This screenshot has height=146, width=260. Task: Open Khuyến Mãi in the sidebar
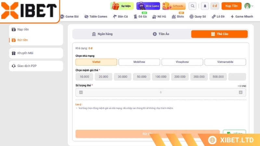(36, 53)
